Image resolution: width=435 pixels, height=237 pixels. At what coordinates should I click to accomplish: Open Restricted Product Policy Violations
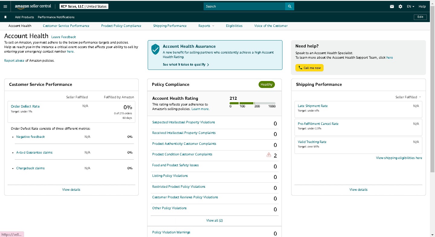pos(179,187)
